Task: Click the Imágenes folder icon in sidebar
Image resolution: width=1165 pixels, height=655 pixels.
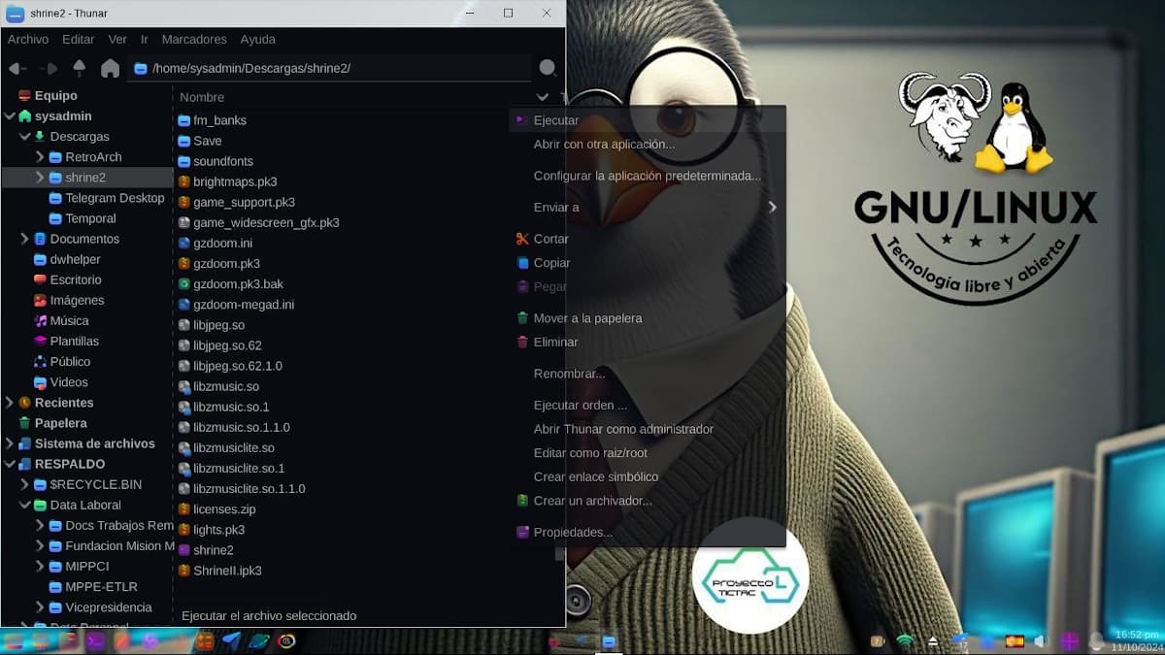Action: click(x=40, y=300)
